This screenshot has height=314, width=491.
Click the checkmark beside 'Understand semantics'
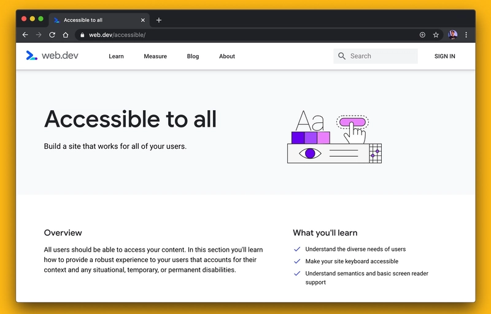297,274
